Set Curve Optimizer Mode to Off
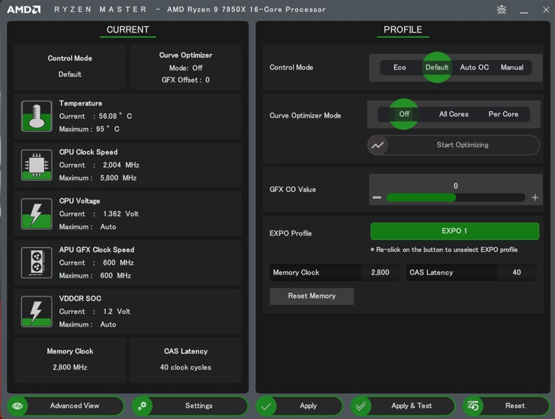 (x=404, y=114)
